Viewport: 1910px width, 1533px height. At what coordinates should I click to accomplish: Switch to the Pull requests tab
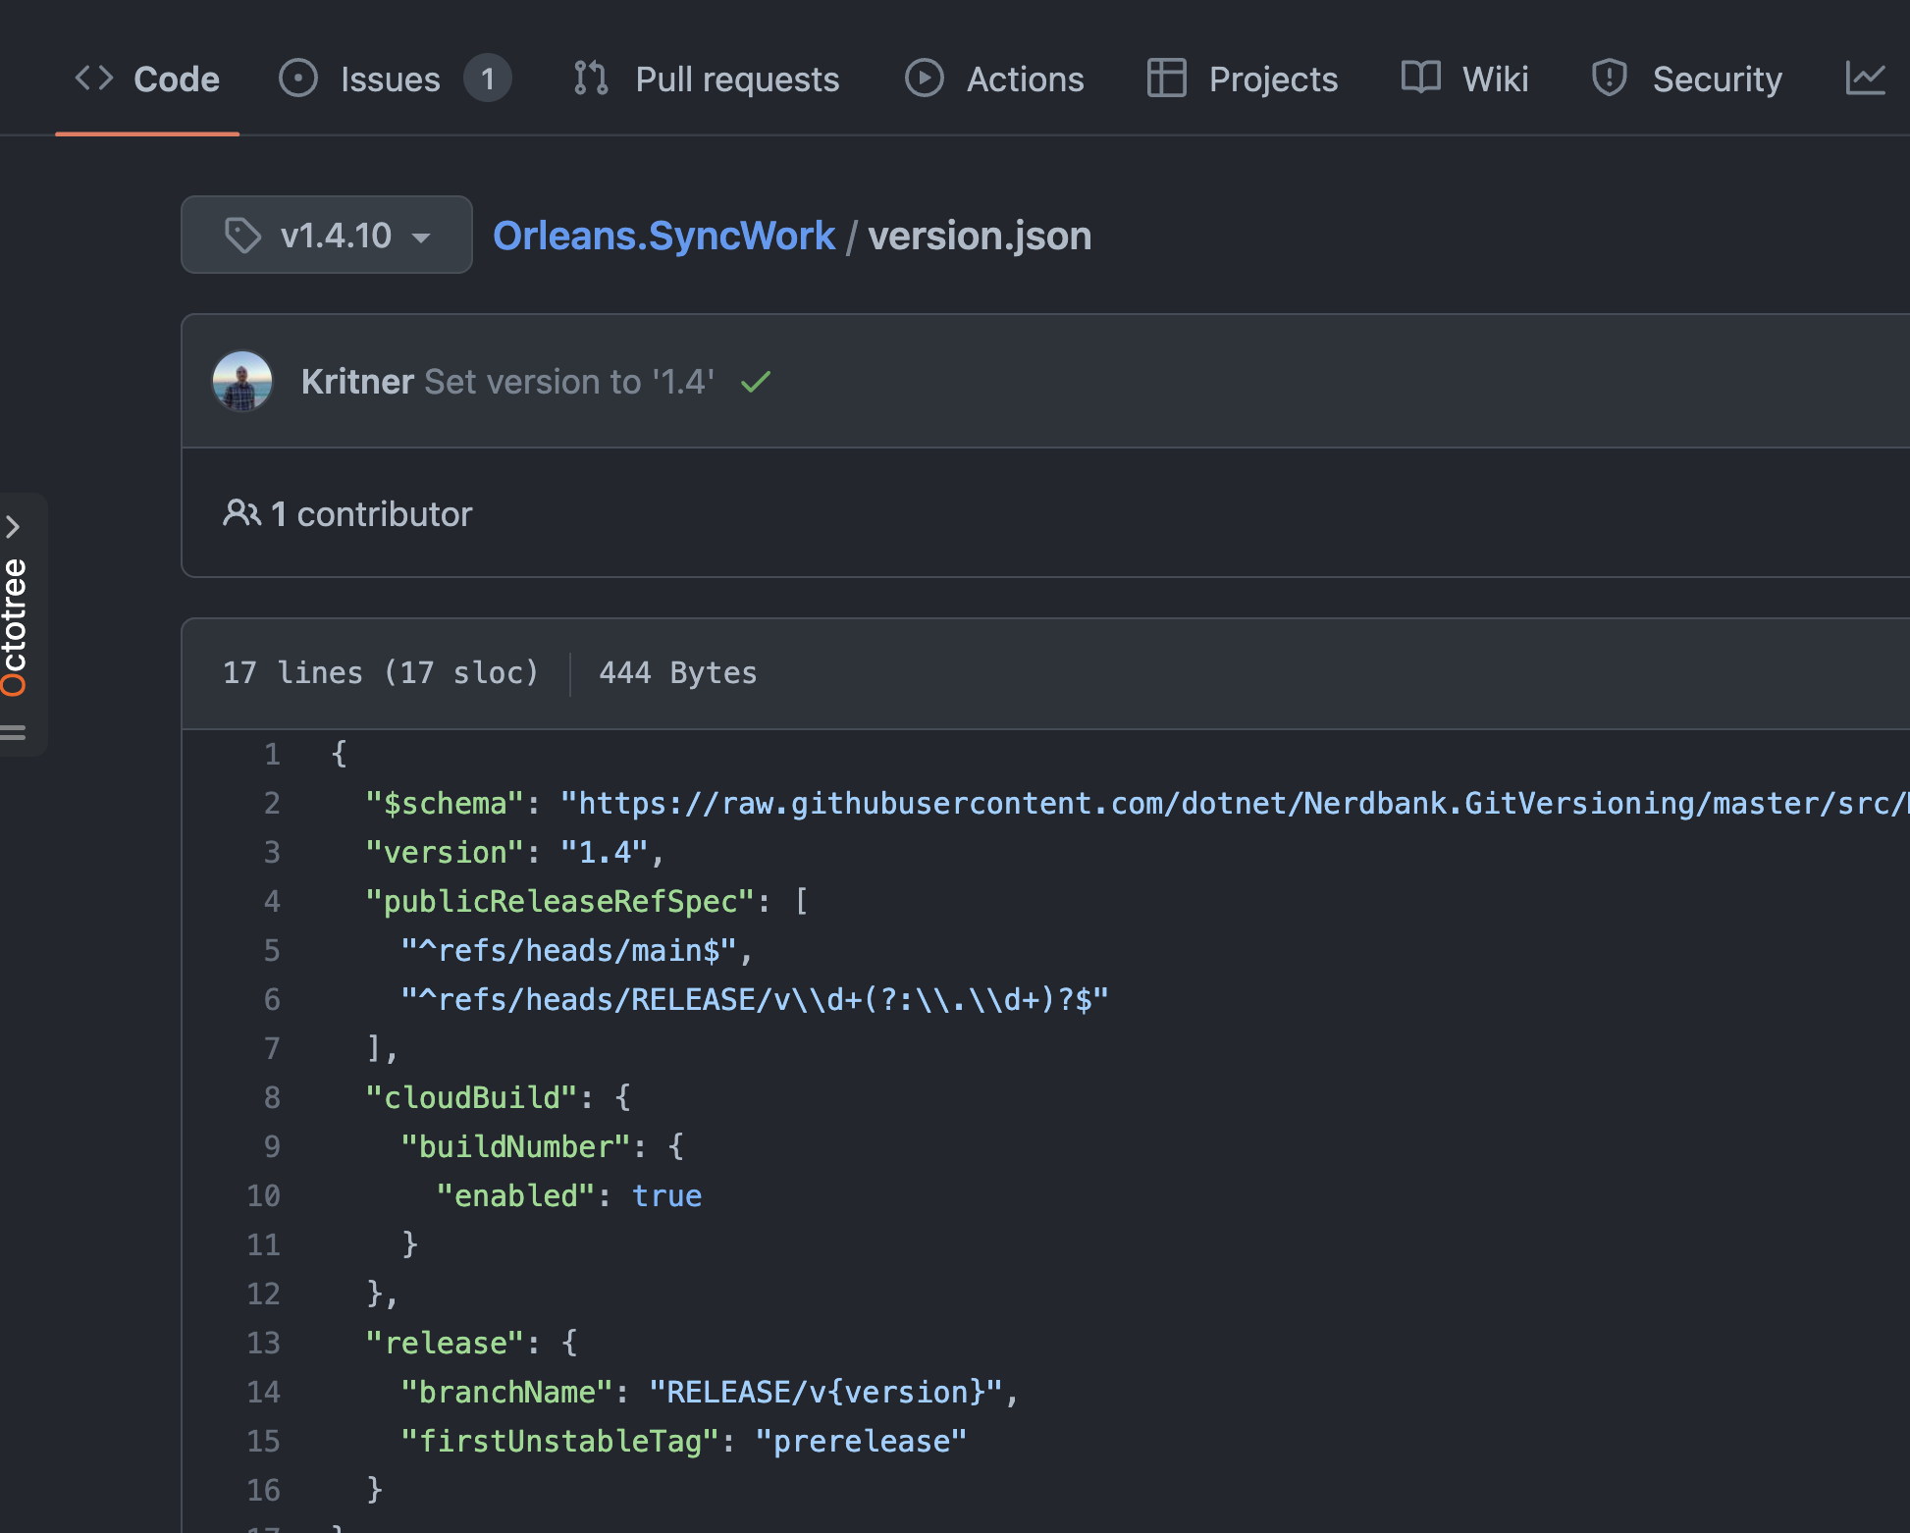[x=736, y=79]
